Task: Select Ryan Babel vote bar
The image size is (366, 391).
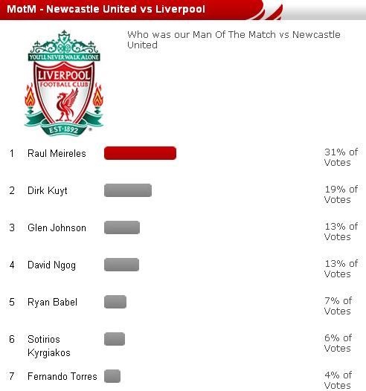Action: 115,302
